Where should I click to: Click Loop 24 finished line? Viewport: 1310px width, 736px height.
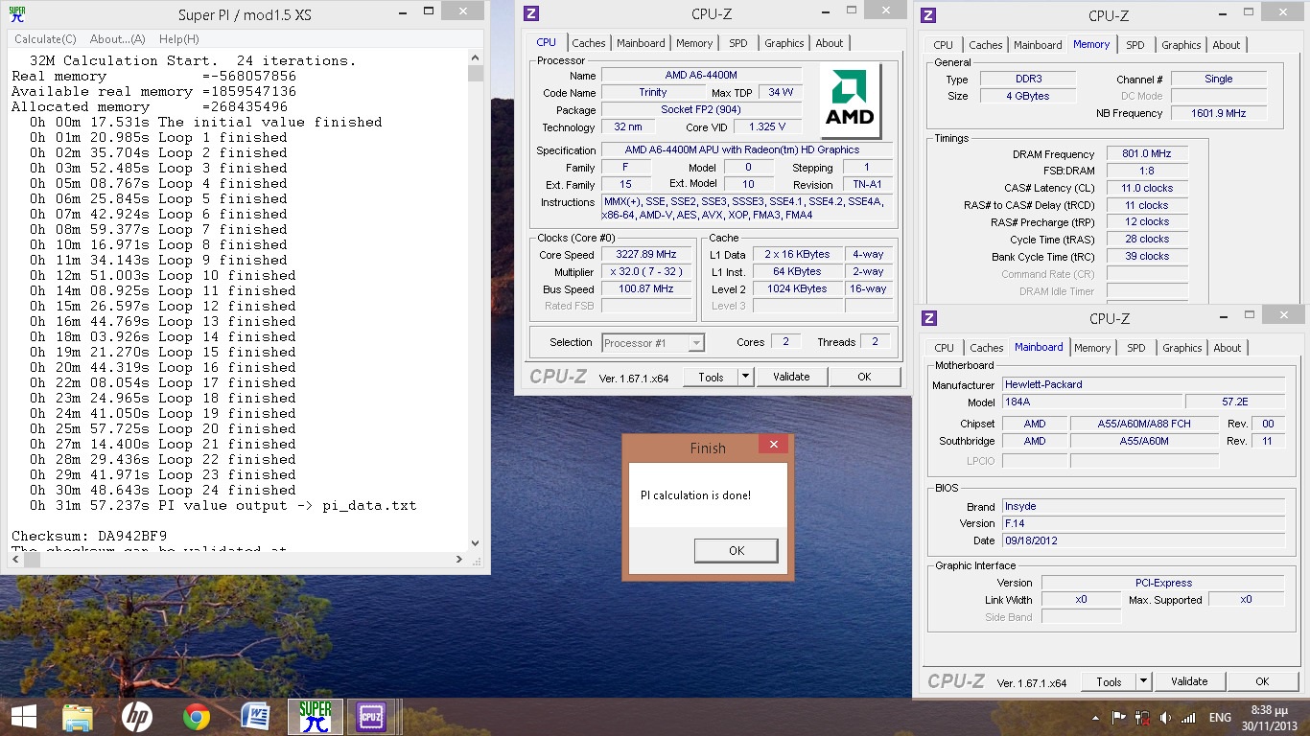(162, 490)
